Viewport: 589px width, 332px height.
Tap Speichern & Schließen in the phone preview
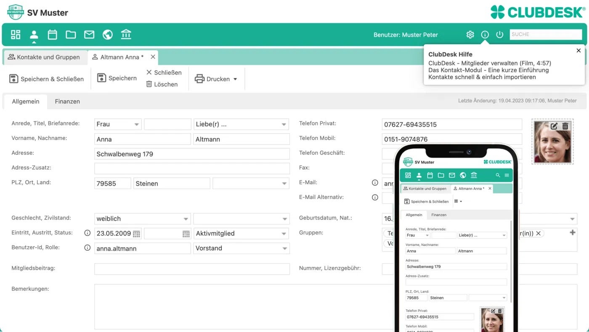tap(426, 201)
